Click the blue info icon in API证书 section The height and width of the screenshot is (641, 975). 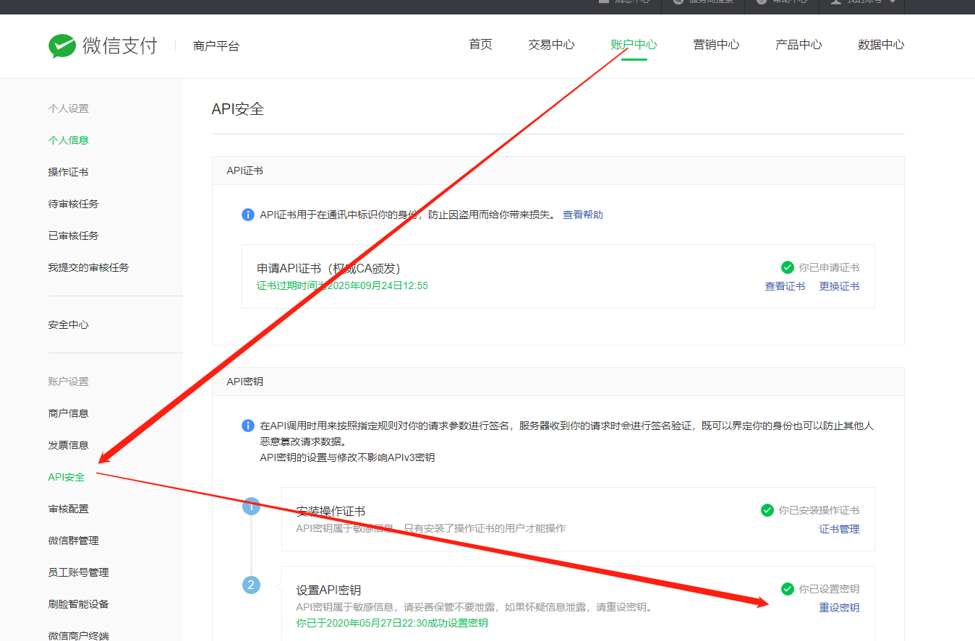click(x=248, y=215)
